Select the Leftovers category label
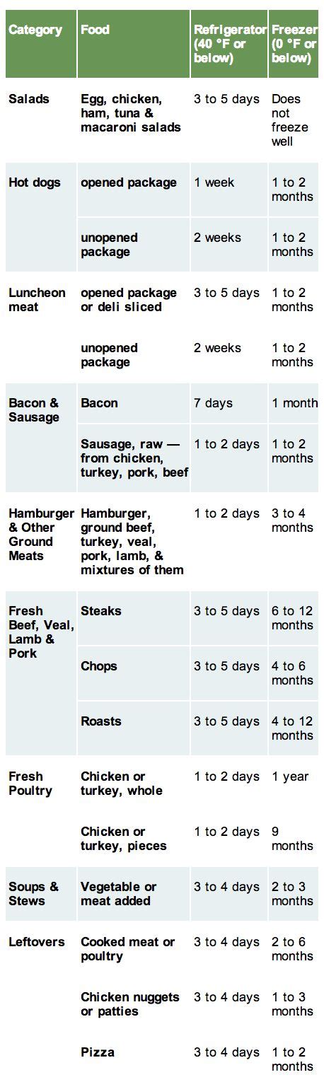Viewport: 324px width, 1082px height. [37, 942]
